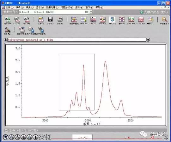Expand the Default IR200 experiment dropdown
Screen dimensions: 171x142
pos(91,12)
